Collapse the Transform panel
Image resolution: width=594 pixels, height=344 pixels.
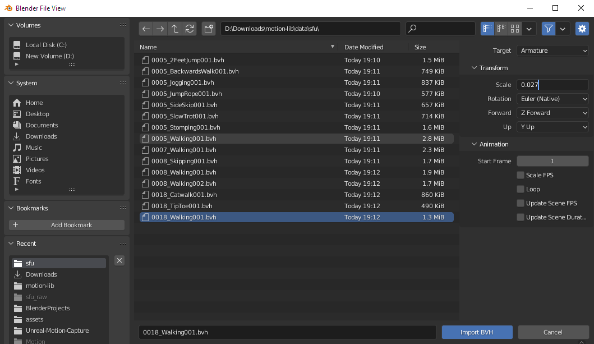tap(474, 68)
